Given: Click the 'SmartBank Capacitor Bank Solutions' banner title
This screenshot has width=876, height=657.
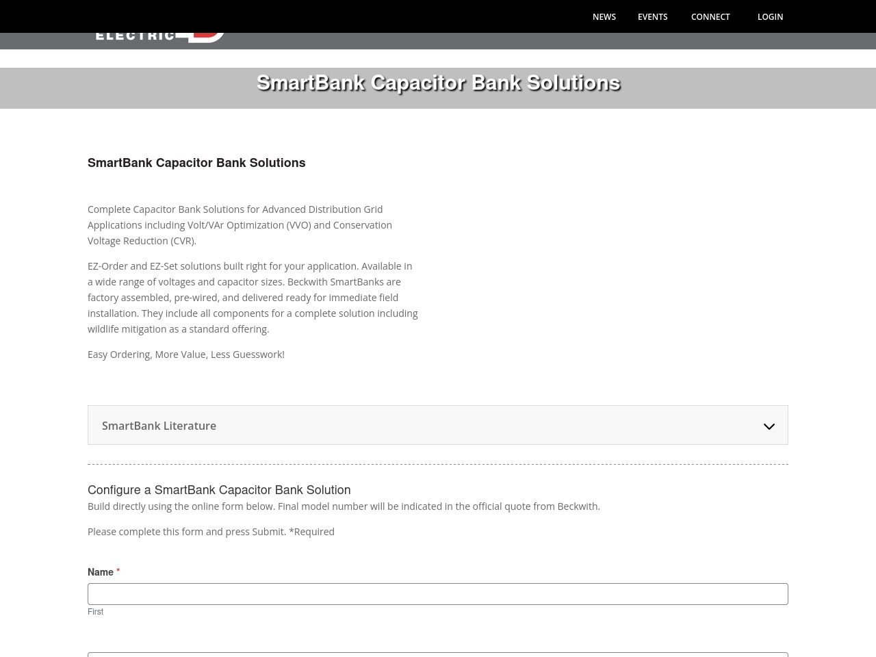Looking at the screenshot, I should (x=438, y=83).
